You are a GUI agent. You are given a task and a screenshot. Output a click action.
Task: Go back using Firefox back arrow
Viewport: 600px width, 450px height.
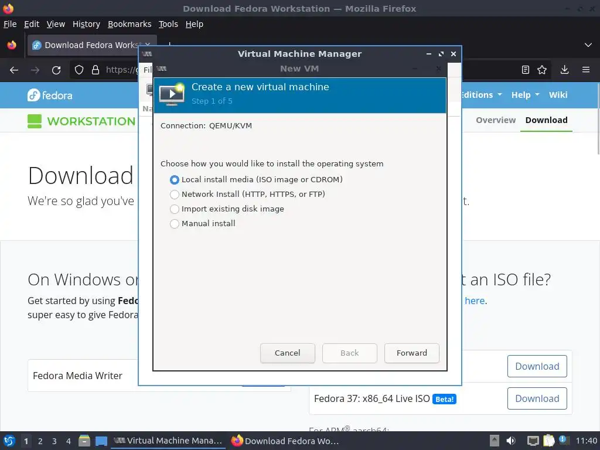[x=14, y=70]
